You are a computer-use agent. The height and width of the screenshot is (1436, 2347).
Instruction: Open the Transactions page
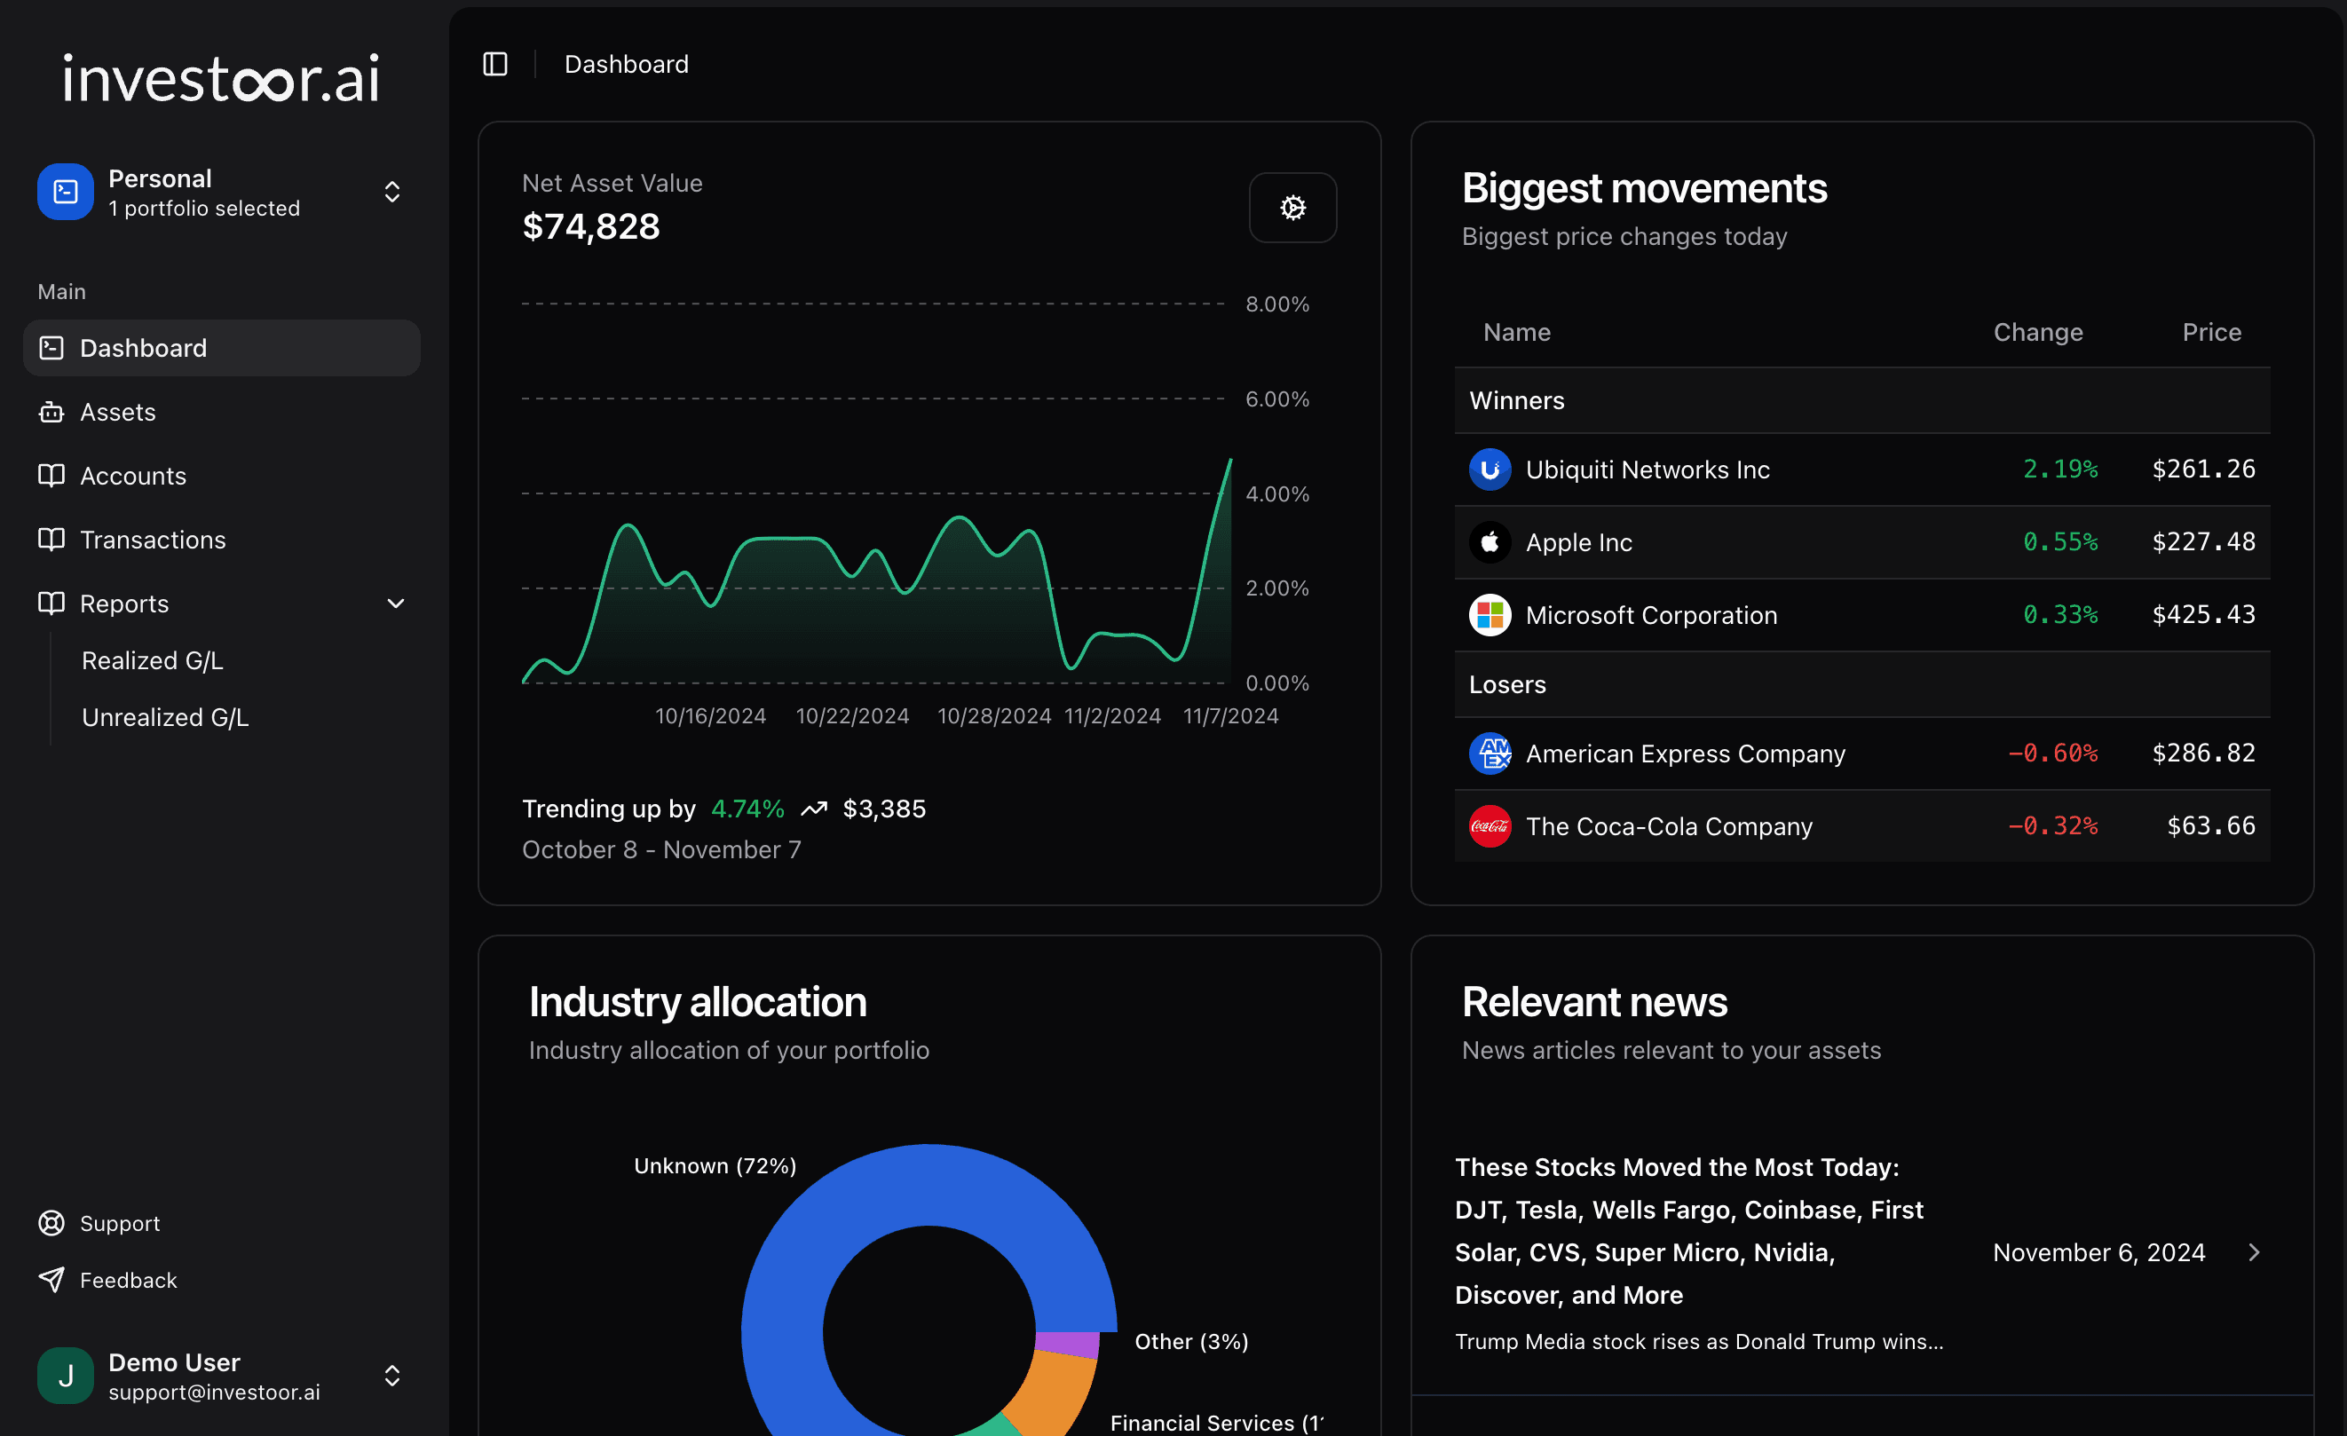(x=222, y=539)
